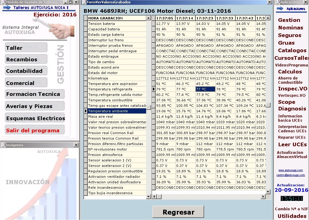Open Nominas in Aplicaciones panel
Viewport: 309px width, 220px height.
coord(291,28)
